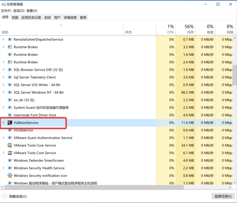Image resolution: width=237 pixels, height=203 pixels.
Task: Click 简略信息(D) to show fewer details
Action: (x=15, y=196)
